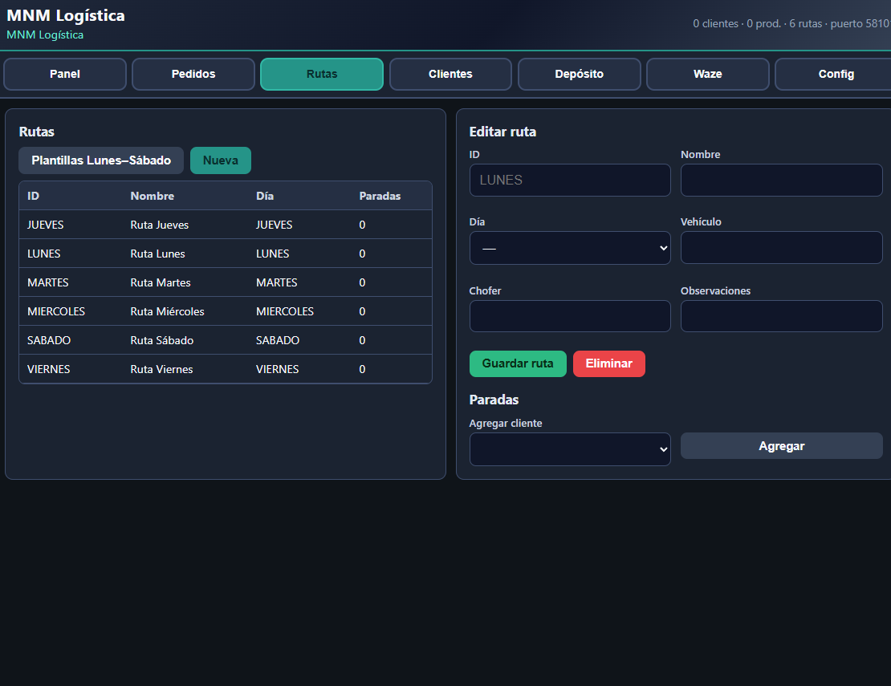Go to the Clientes tab
Screen dimensions: 891x686
tap(450, 74)
